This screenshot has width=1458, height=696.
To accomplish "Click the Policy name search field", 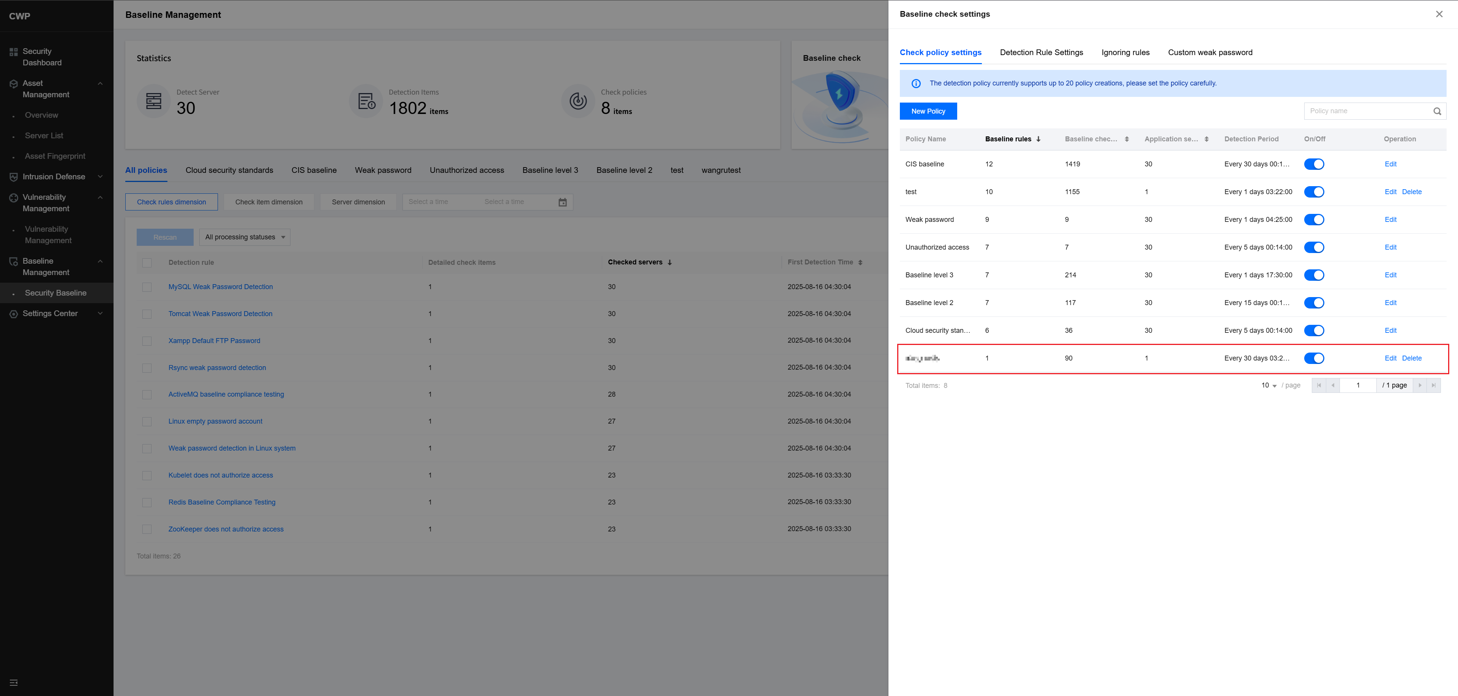I will (1375, 111).
